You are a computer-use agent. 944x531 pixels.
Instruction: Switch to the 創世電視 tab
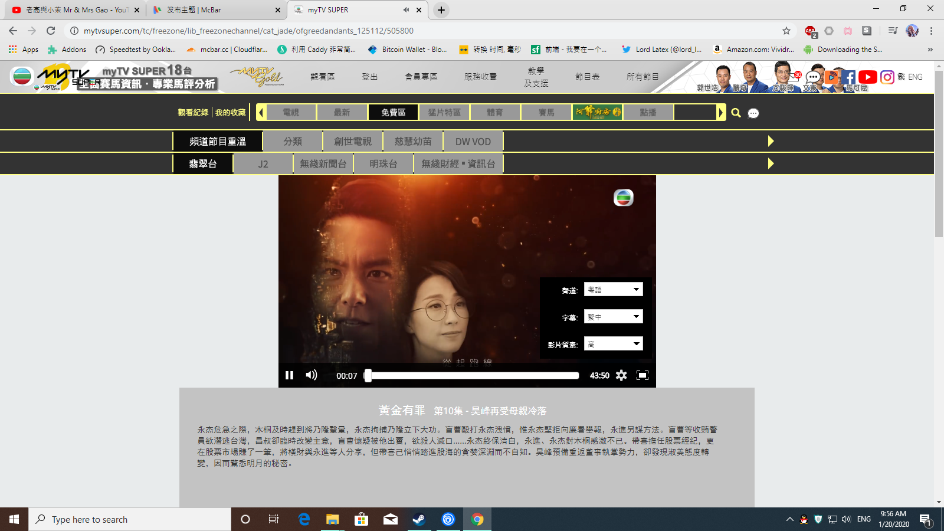click(x=353, y=142)
